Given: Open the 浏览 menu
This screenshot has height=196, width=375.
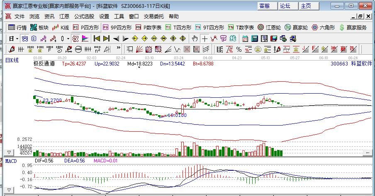Looking at the screenshot, I should point(34,17).
